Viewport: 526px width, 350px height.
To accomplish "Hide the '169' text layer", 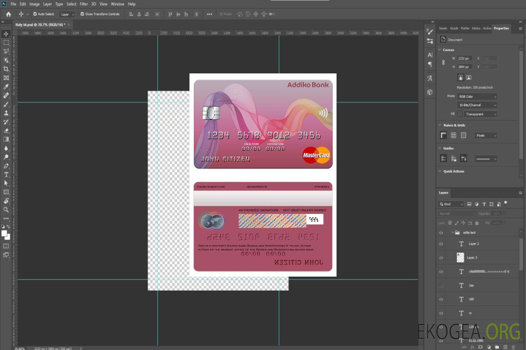I will click(x=441, y=299).
